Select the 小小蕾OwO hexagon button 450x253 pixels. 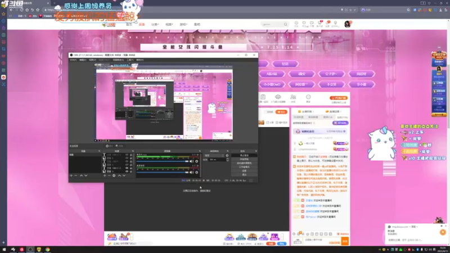(272, 84)
